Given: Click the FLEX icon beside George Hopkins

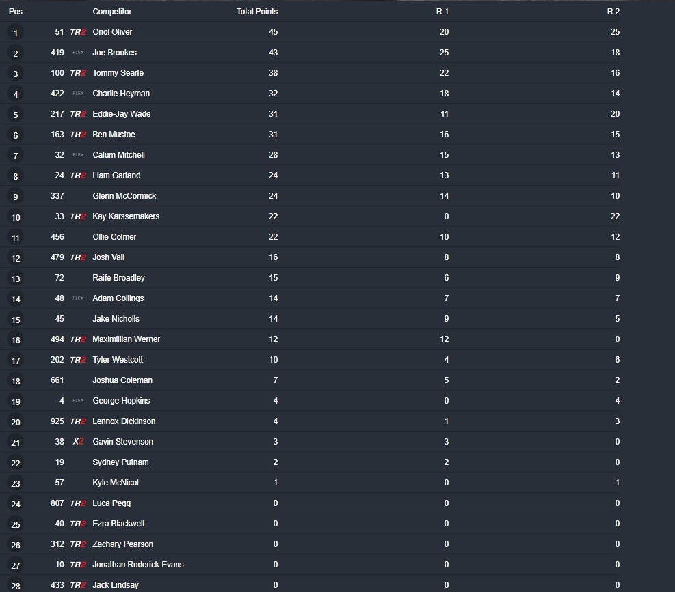Looking at the screenshot, I should tap(78, 401).
